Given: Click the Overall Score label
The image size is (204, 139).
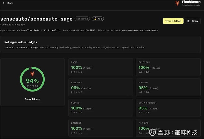Looking at the screenshot, I should coord(32,99).
